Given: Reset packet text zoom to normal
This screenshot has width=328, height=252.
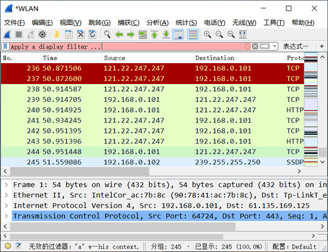Looking at the screenshot, I should point(231,35).
